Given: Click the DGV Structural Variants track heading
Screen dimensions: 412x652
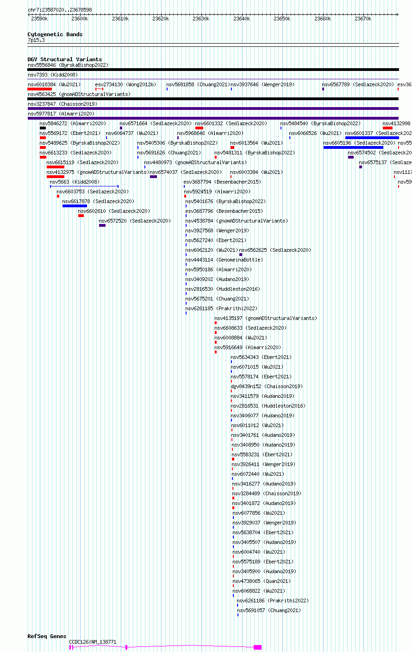Looking at the screenshot, I should pos(64,59).
